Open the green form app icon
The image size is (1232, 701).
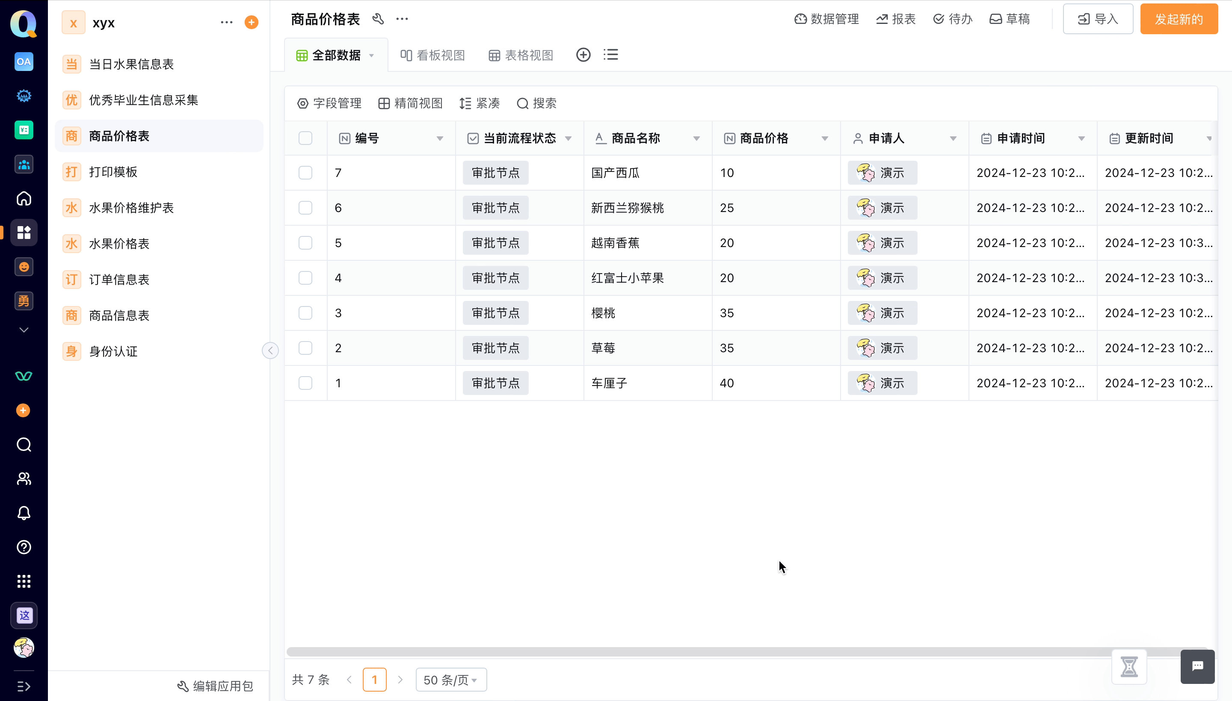pyautogui.click(x=24, y=130)
